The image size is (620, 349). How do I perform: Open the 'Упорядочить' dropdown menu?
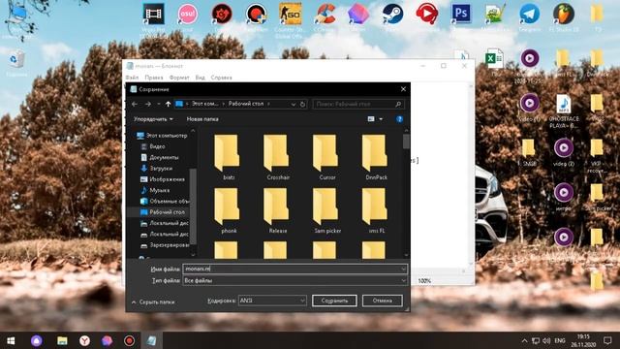coord(153,119)
